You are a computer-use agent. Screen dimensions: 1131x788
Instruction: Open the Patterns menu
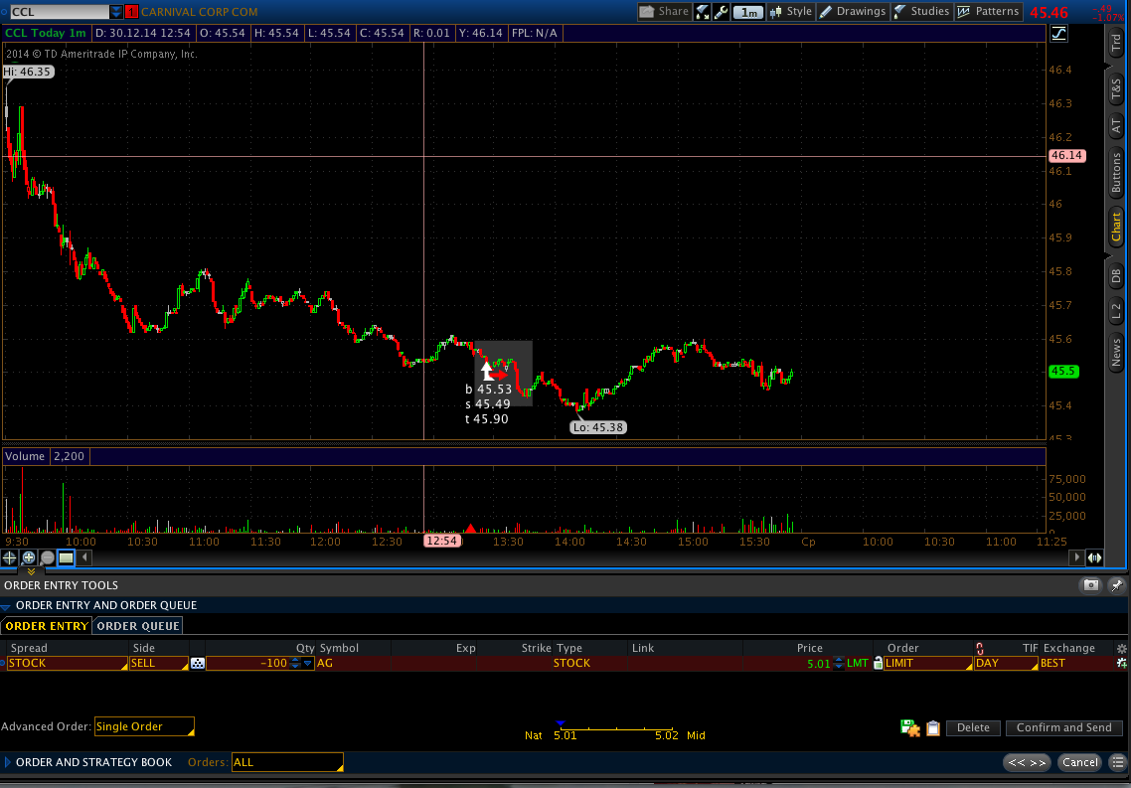pos(988,12)
